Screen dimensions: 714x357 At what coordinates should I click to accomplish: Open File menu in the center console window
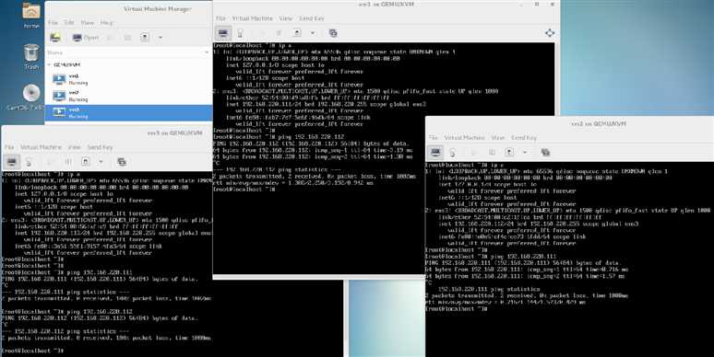pyautogui.click(x=220, y=18)
